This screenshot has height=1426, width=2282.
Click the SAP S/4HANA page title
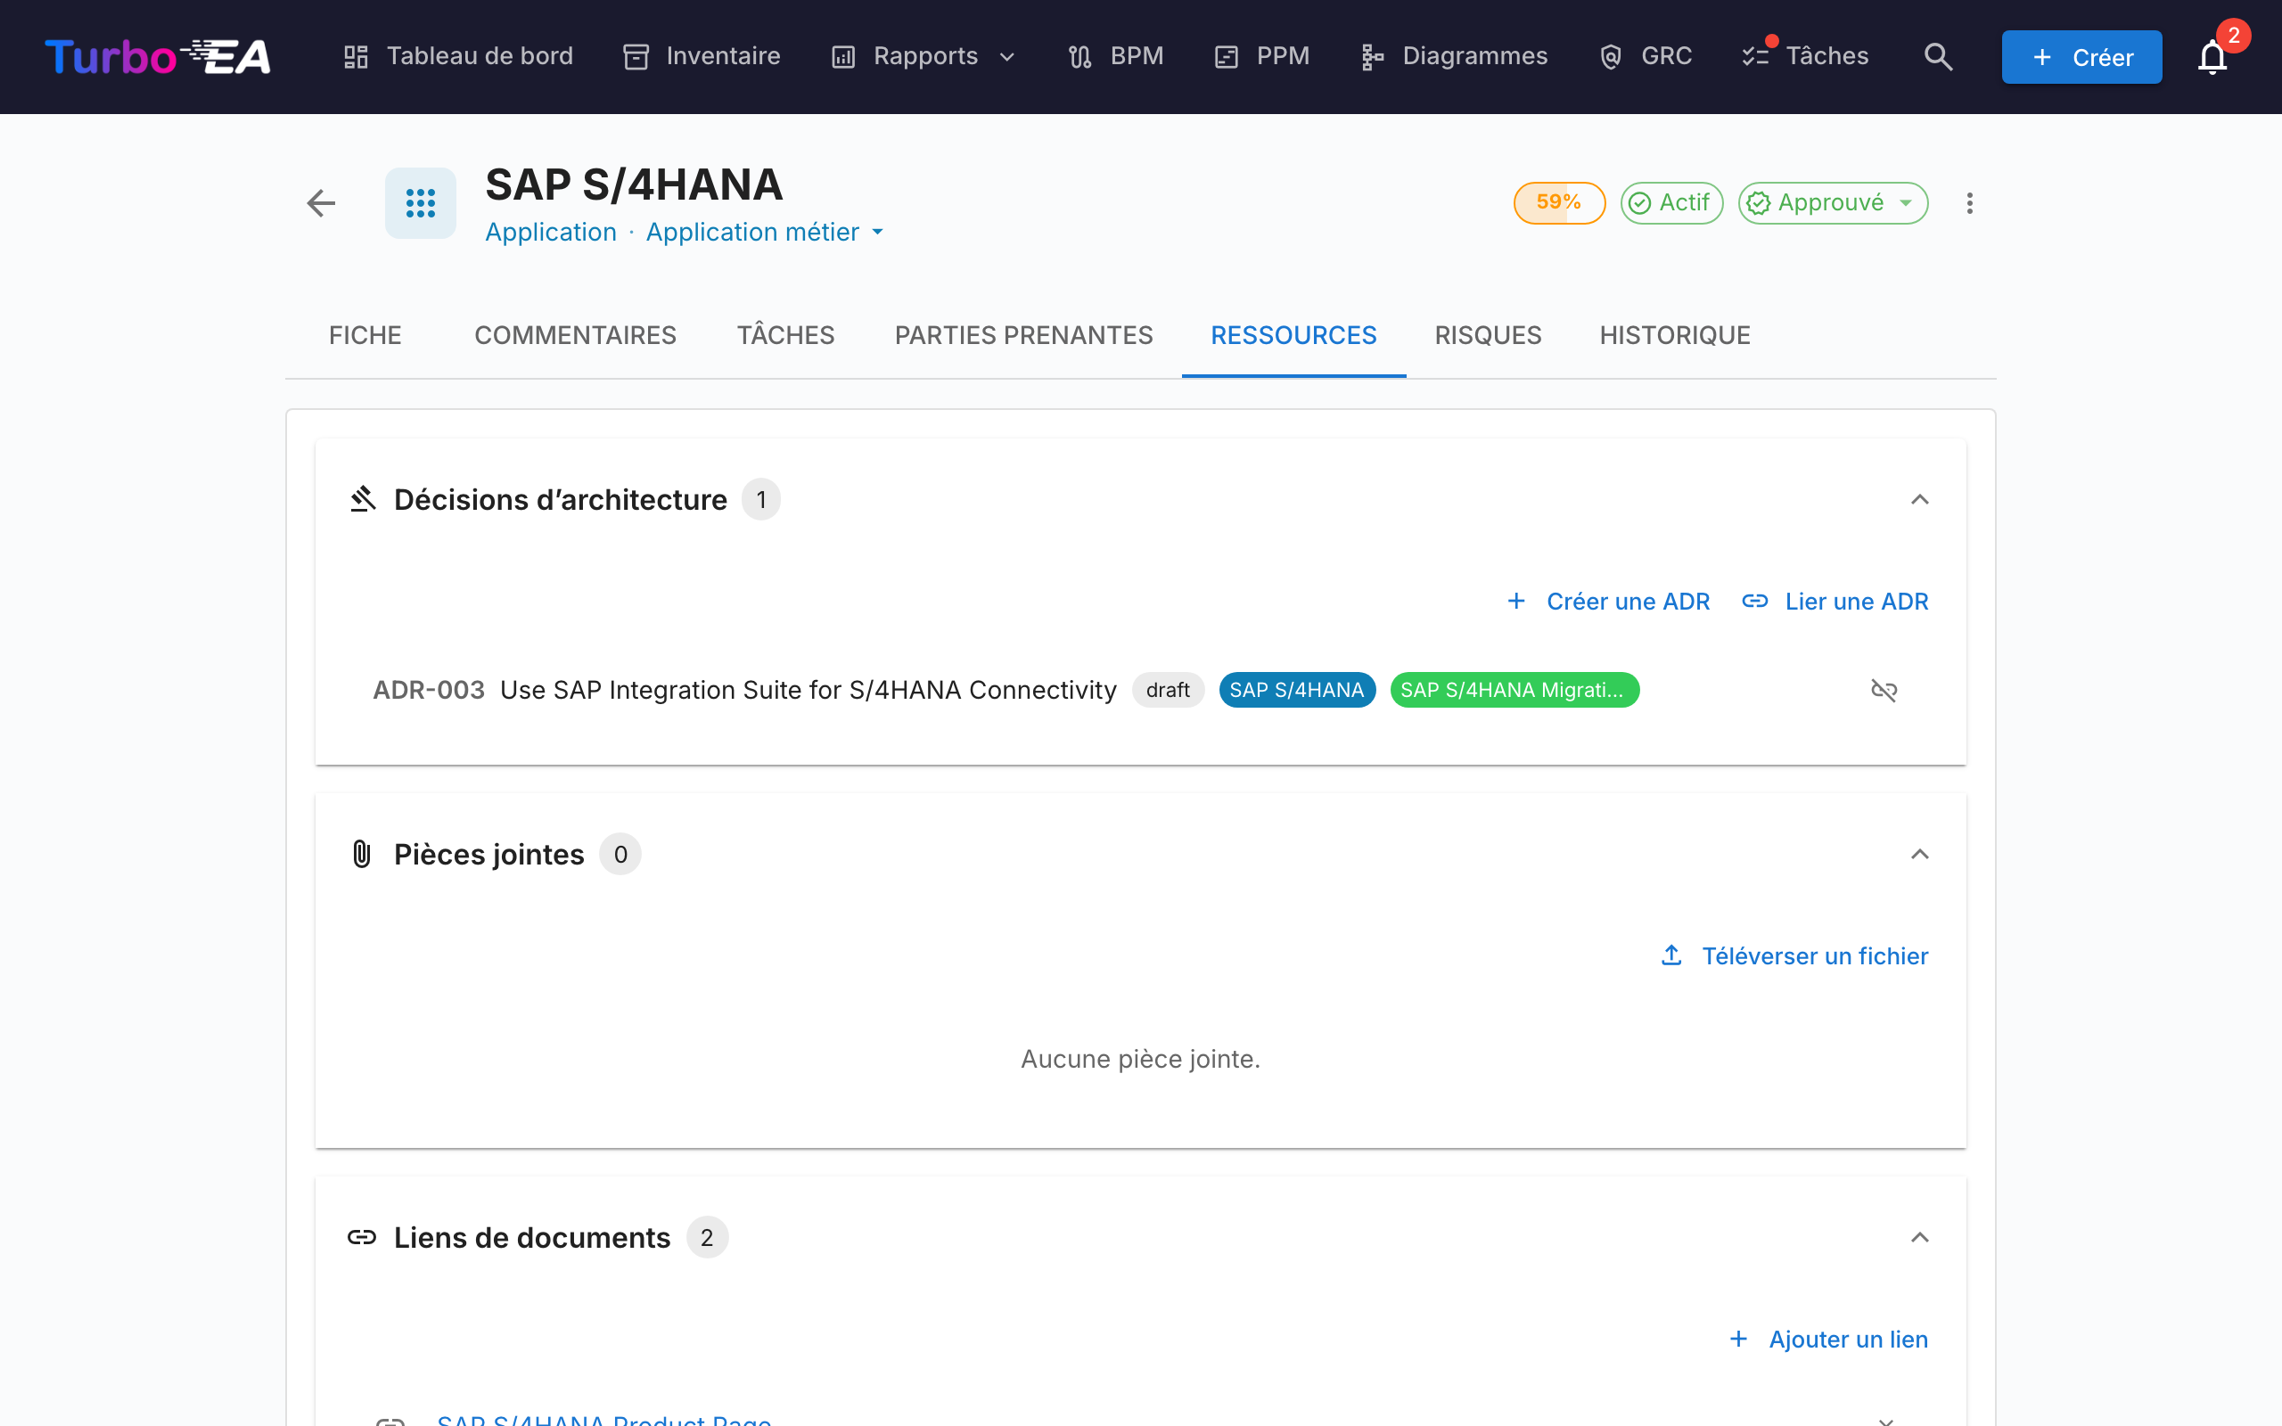tap(634, 184)
